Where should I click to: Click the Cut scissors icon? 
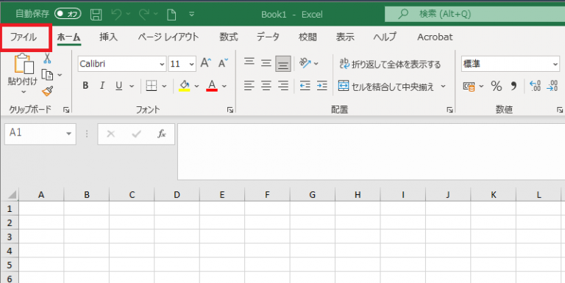pos(47,58)
